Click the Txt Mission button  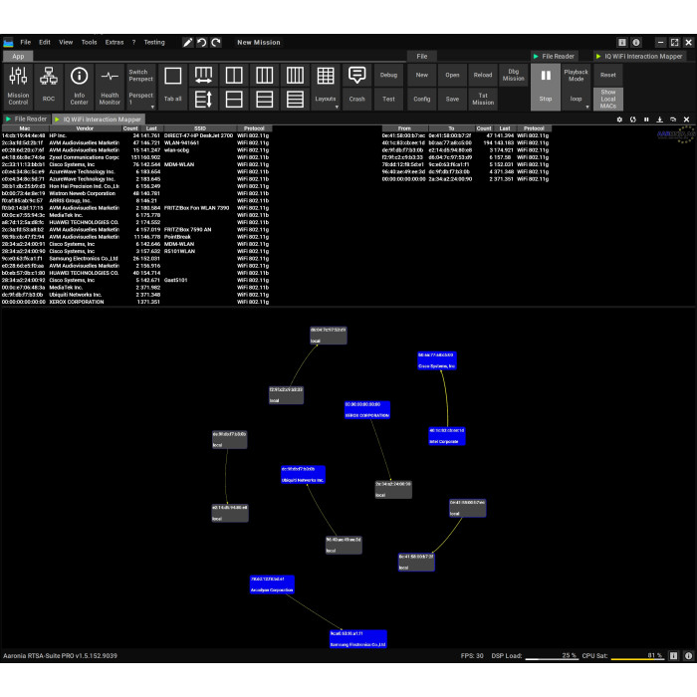[482, 99]
